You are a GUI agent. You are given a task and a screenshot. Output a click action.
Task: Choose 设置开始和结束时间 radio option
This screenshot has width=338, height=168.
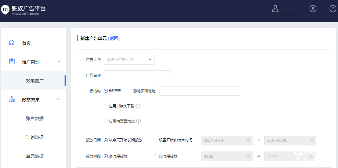(156, 140)
